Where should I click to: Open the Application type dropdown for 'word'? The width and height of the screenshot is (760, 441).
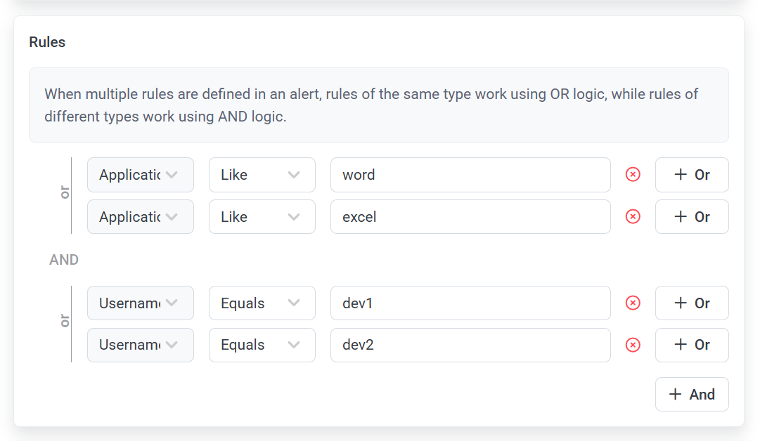pyautogui.click(x=140, y=175)
